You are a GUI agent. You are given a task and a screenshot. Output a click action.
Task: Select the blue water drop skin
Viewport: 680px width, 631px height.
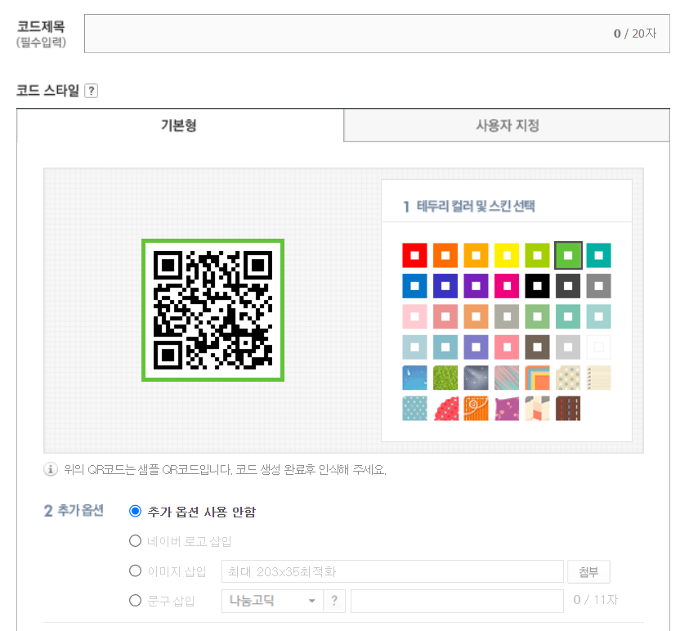[x=414, y=378]
